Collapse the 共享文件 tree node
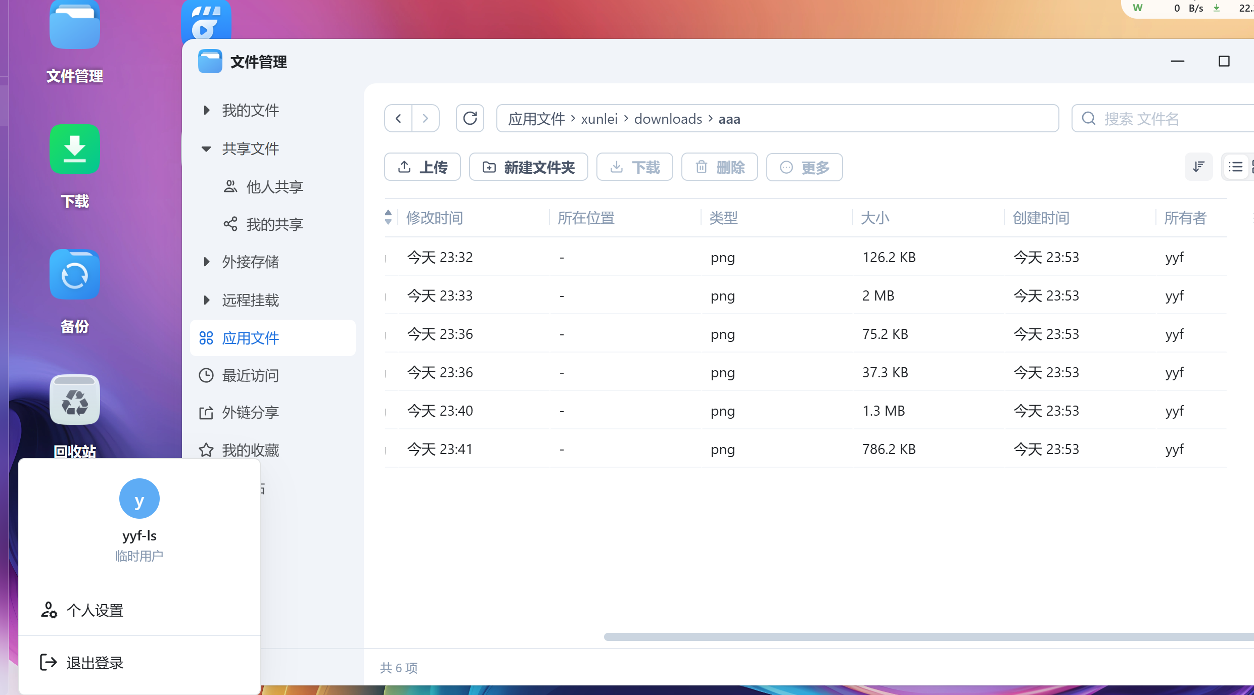Image resolution: width=1254 pixels, height=695 pixels. (x=206, y=148)
